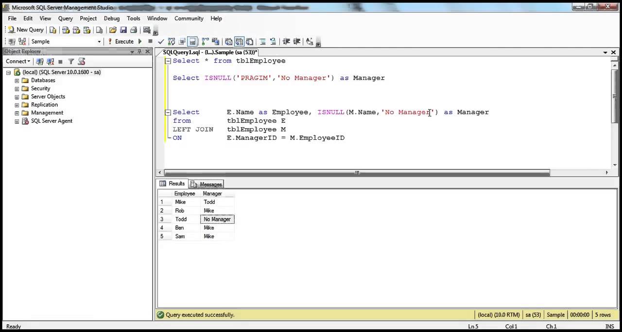Screen dimensions: 622x332
Task: Expand the Security folder in tree
Action: click(x=17, y=89)
